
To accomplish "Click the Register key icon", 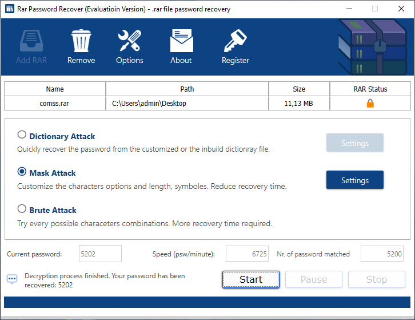I will 236,41.
